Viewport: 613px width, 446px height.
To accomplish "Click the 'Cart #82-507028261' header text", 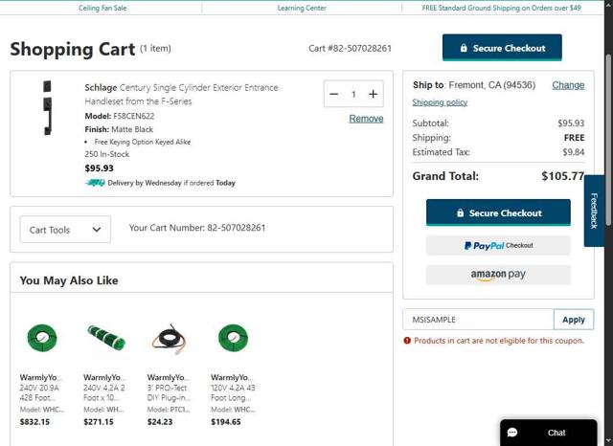I will tap(350, 49).
